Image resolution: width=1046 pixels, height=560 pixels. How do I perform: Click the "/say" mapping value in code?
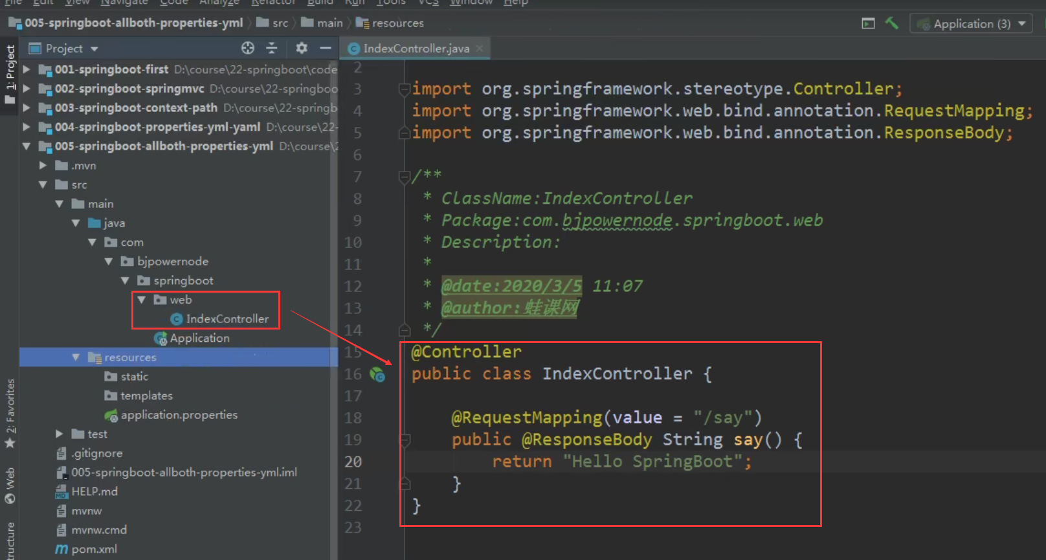click(722, 418)
